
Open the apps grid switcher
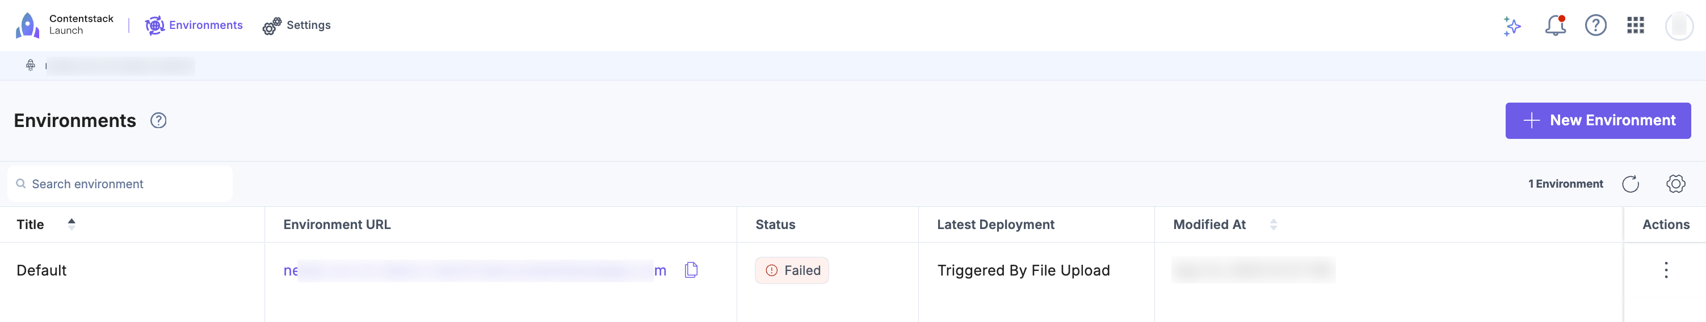(1636, 25)
